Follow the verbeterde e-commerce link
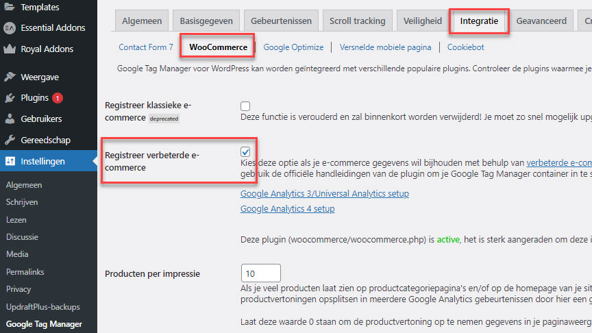Screen dimensions: 592x333 (x=559, y=162)
